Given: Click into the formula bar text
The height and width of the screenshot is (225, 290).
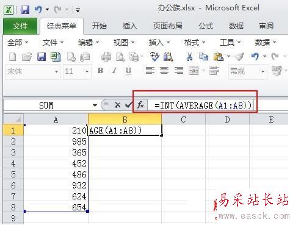Looking at the screenshot, I should tap(203, 105).
